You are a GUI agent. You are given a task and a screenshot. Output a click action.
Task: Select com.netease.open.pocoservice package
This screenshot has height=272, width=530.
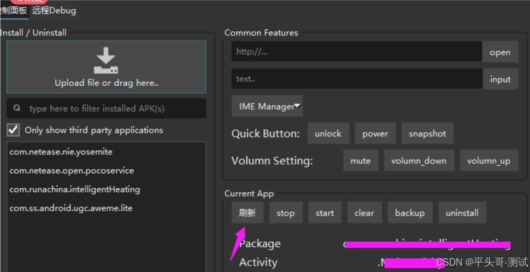pos(106,171)
